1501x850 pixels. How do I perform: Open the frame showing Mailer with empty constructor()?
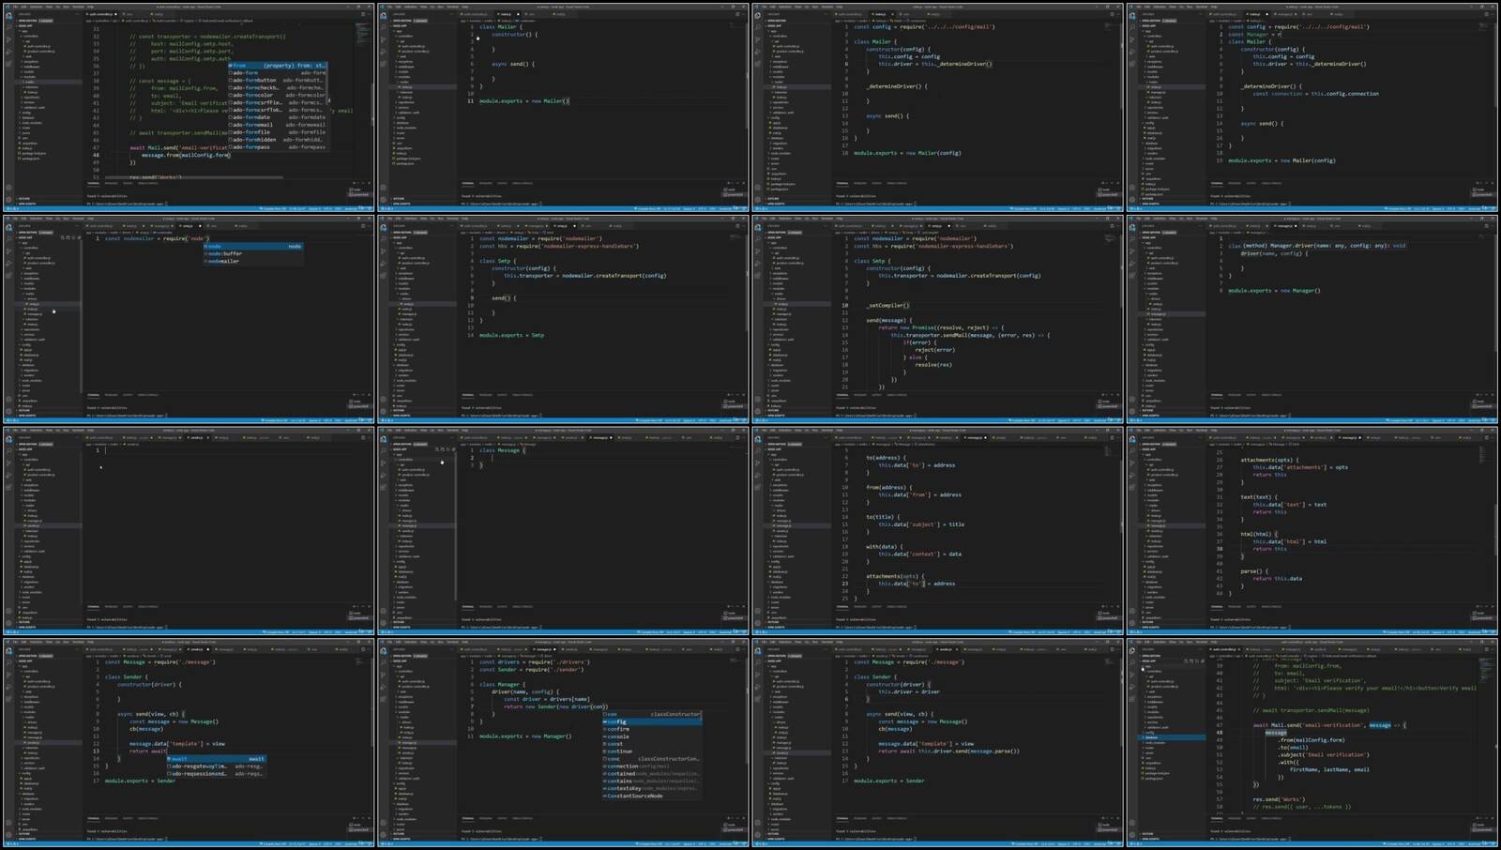[563, 106]
